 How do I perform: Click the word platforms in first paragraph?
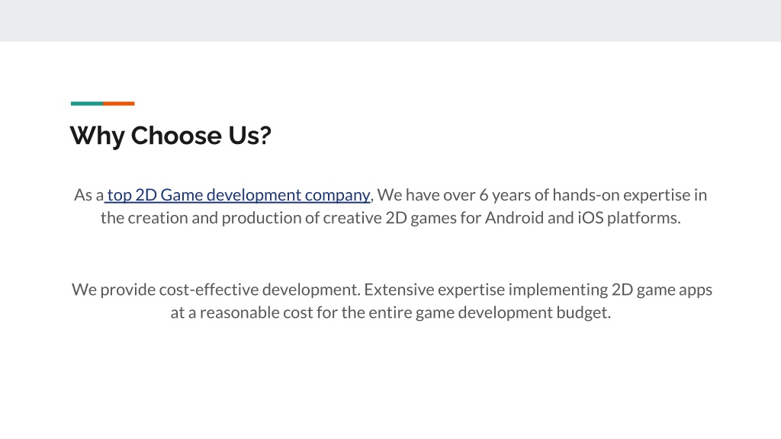pos(644,219)
